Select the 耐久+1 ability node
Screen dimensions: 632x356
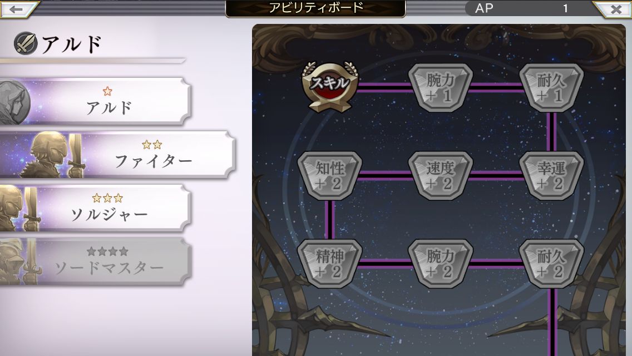[551, 87]
